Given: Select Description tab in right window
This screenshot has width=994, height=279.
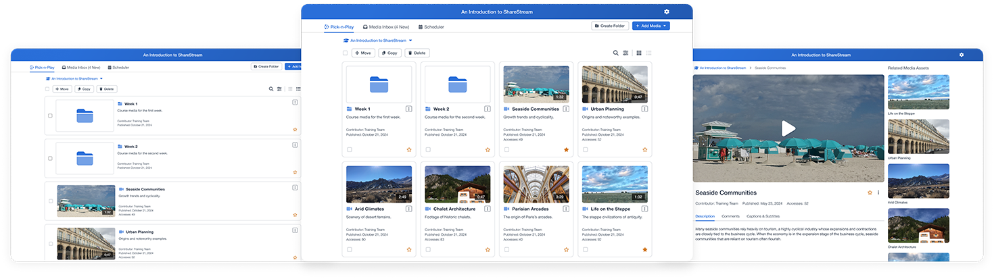Looking at the screenshot, I should [x=705, y=216].
